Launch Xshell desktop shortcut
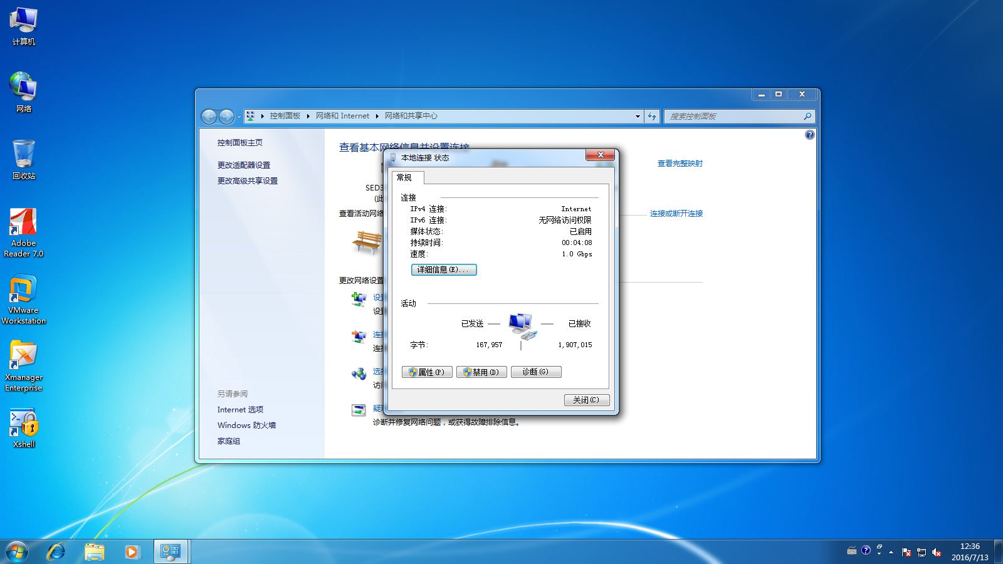Viewport: 1003px width, 564px height. pyautogui.click(x=24, y=428)
